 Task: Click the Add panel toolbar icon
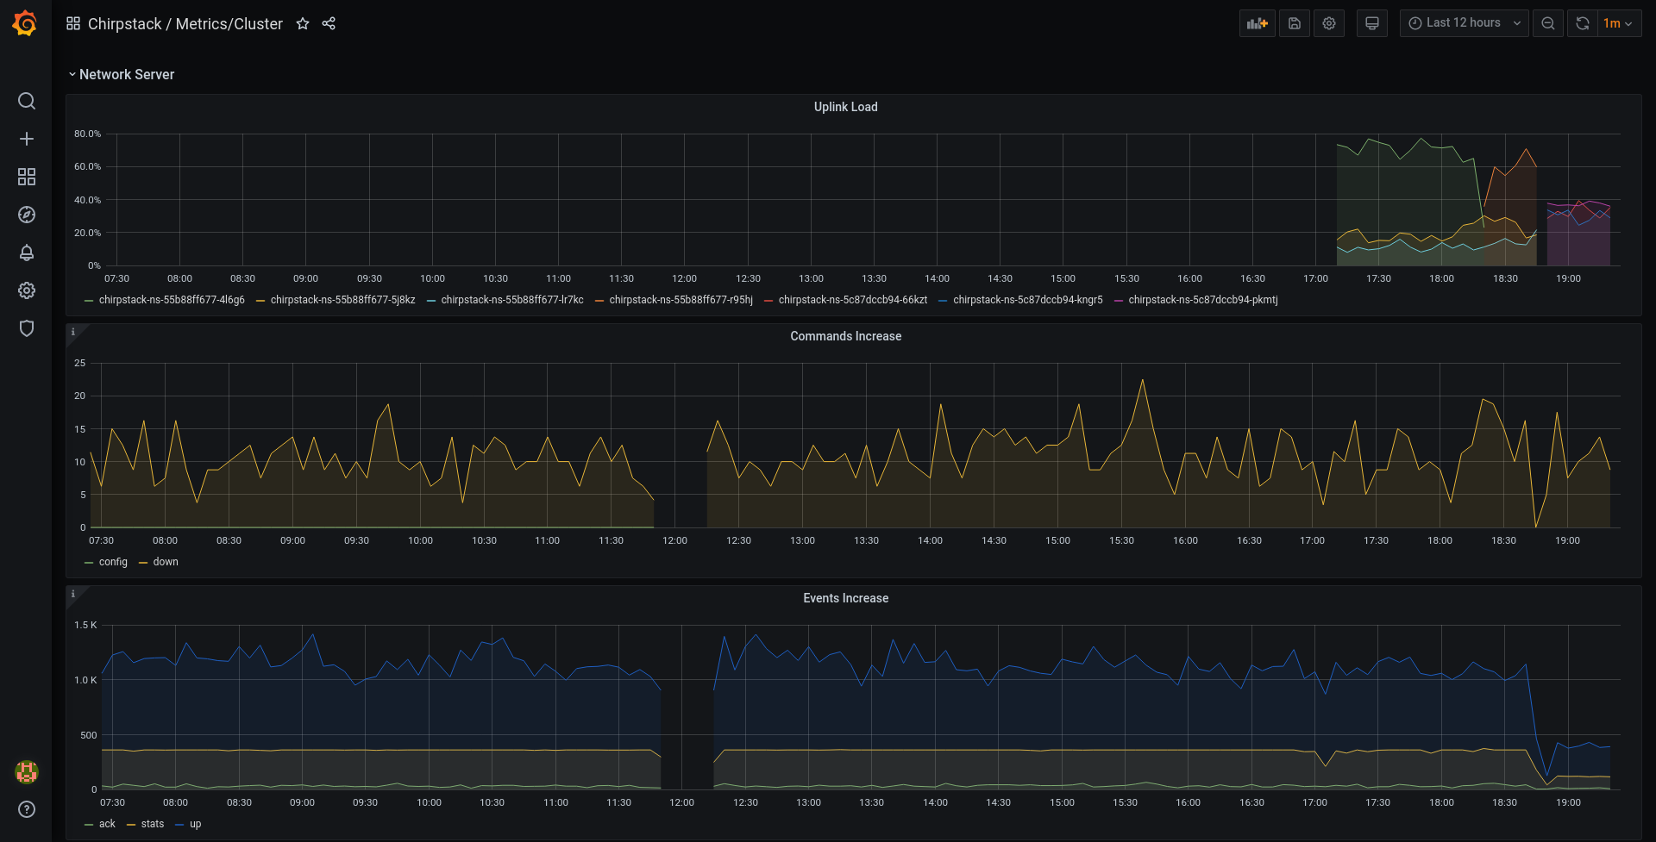tap(1257, 23)
